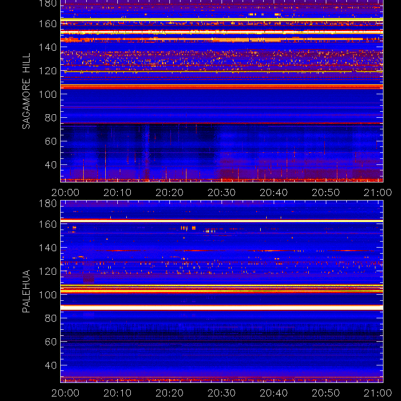This screenshot has height=401, width=401.
Task: Click 20:40 under the Sagamore Hill plot
Action: 274,192
